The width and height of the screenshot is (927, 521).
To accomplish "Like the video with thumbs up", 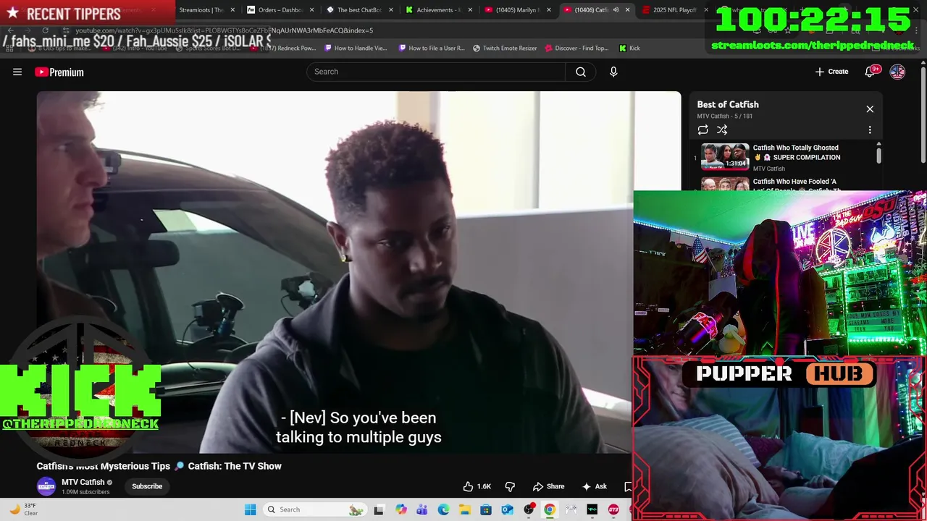I will [477, 486].
